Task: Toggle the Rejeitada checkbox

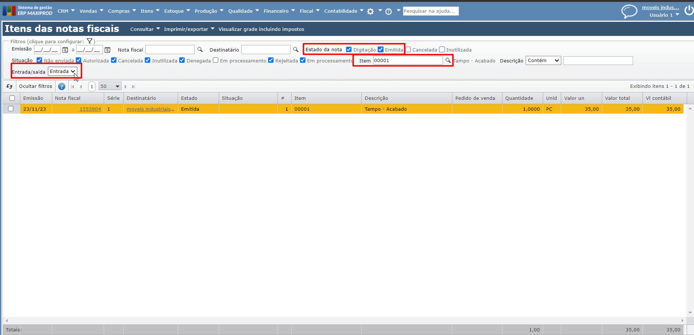Action: (271, 60)
